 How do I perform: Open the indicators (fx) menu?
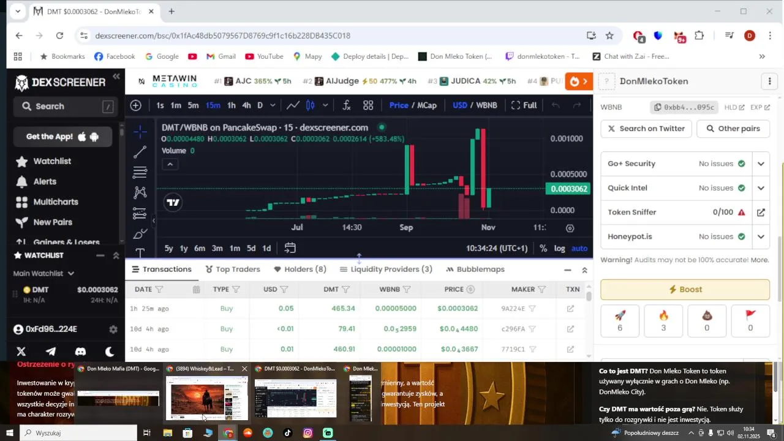point(346,105)
